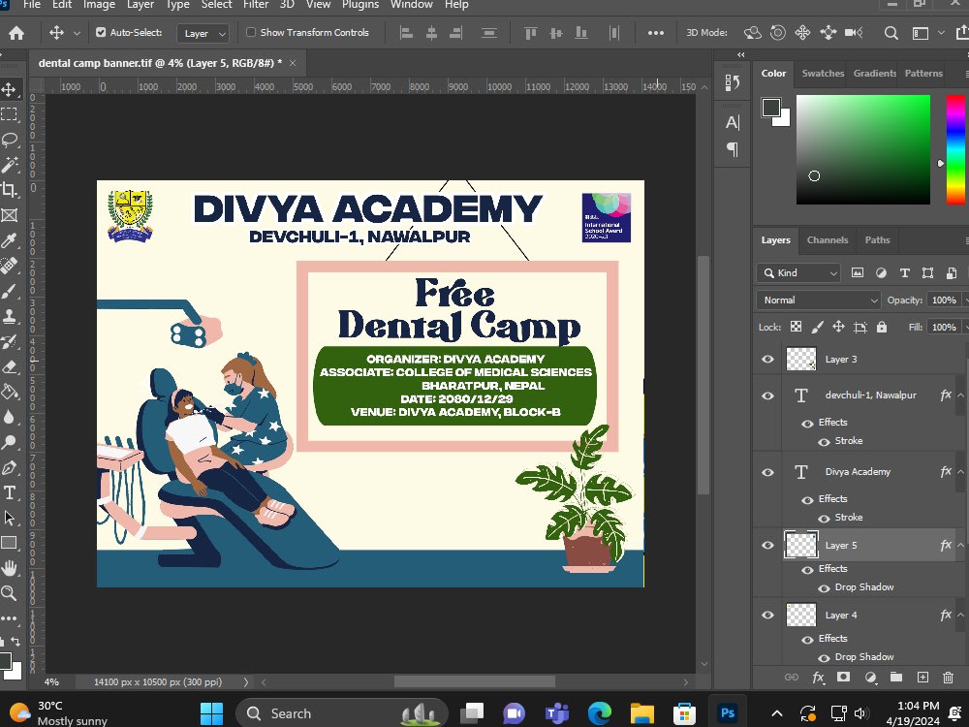Select the Lasso tool

[11, 140]
